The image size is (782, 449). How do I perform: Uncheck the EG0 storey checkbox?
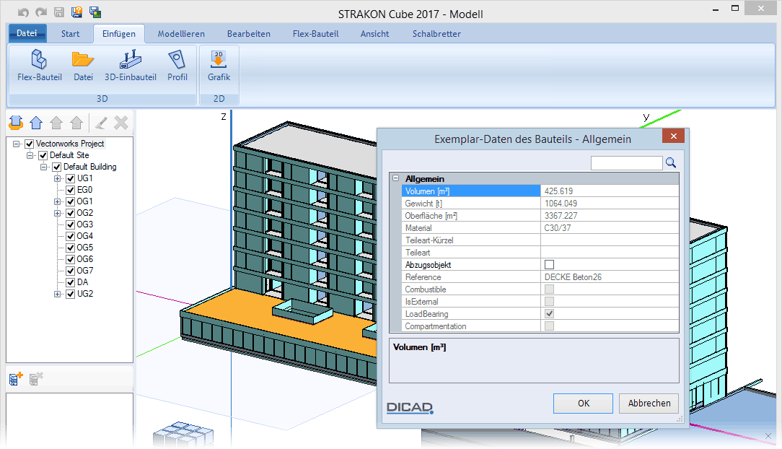pyautogui.click(x=70, y=190)
